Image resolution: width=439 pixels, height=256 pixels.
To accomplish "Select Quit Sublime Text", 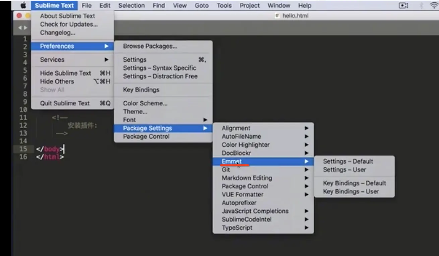I will click(72, 103).
